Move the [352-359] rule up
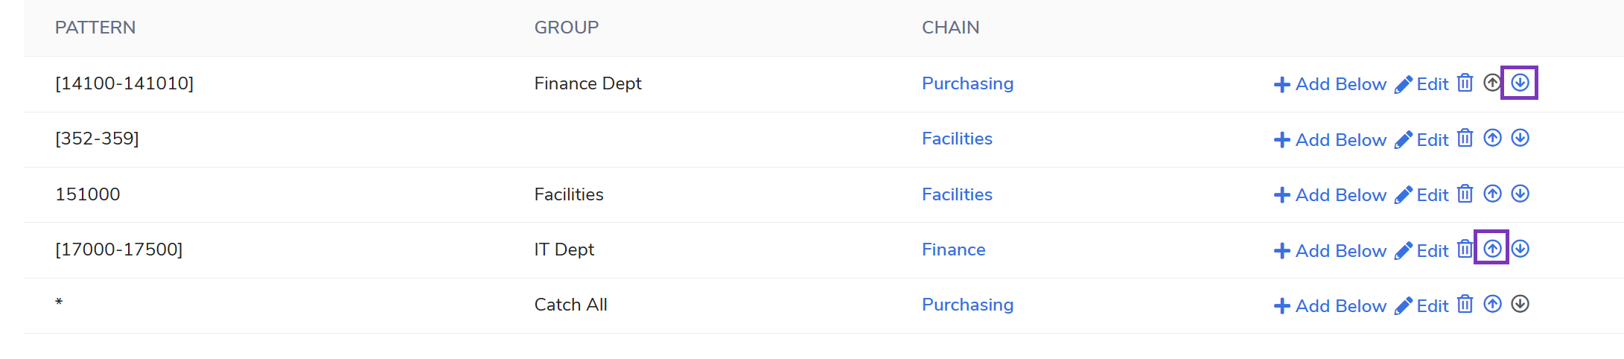Image resolution: width=1624 pixels, height=359 pixels. click(1492, 138)
